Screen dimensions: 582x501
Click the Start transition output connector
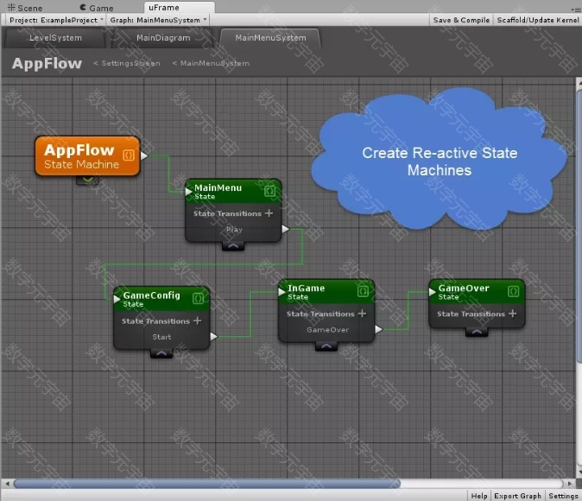coord(214,337)
